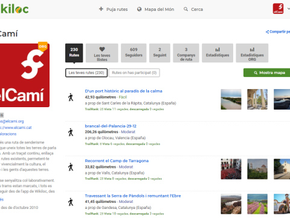Click the globe icon for Mapa del Món

coord(139,9)
